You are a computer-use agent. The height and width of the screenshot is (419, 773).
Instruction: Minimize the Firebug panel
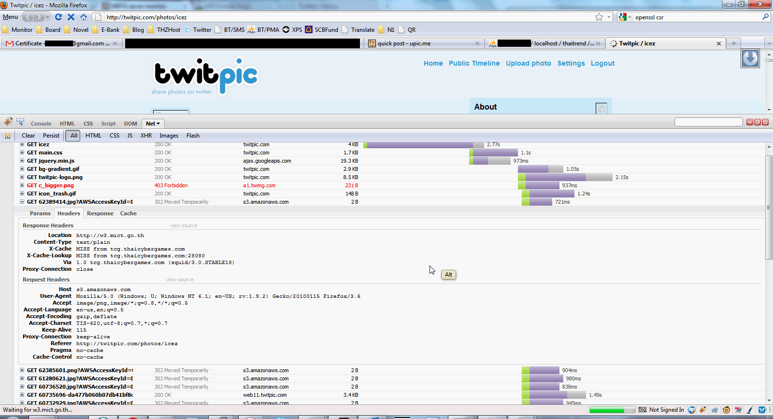(750, 122)
